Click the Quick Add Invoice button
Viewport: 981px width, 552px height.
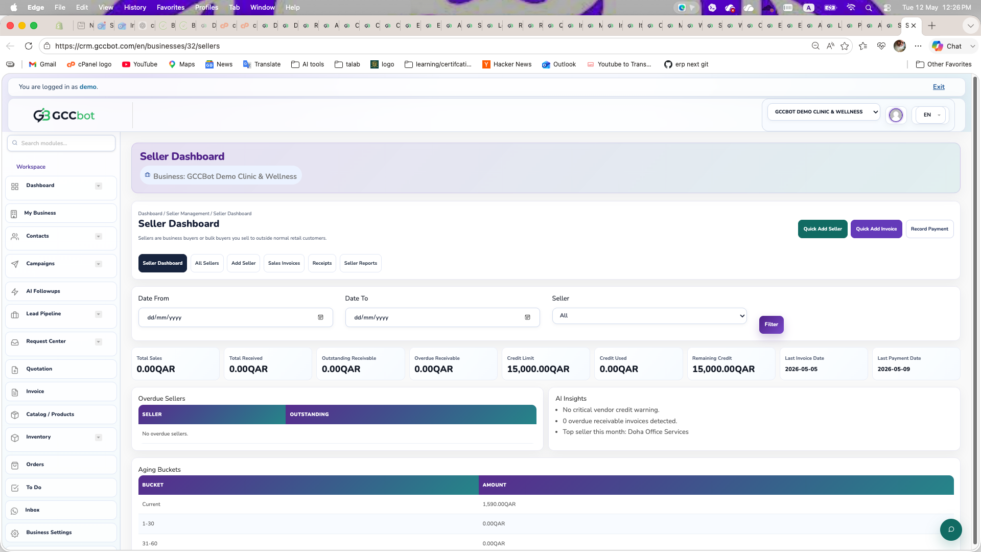tap(876, 229)
